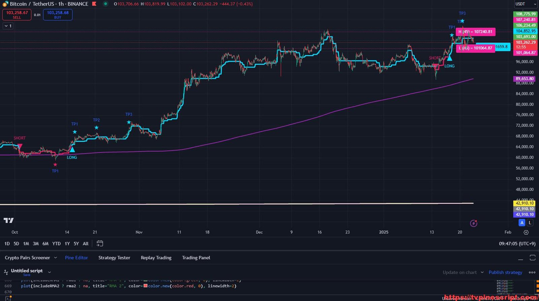Toggle log scale with the L button
Image resolution: width=539 pixels, height=301 pixels.
[530, 223]
